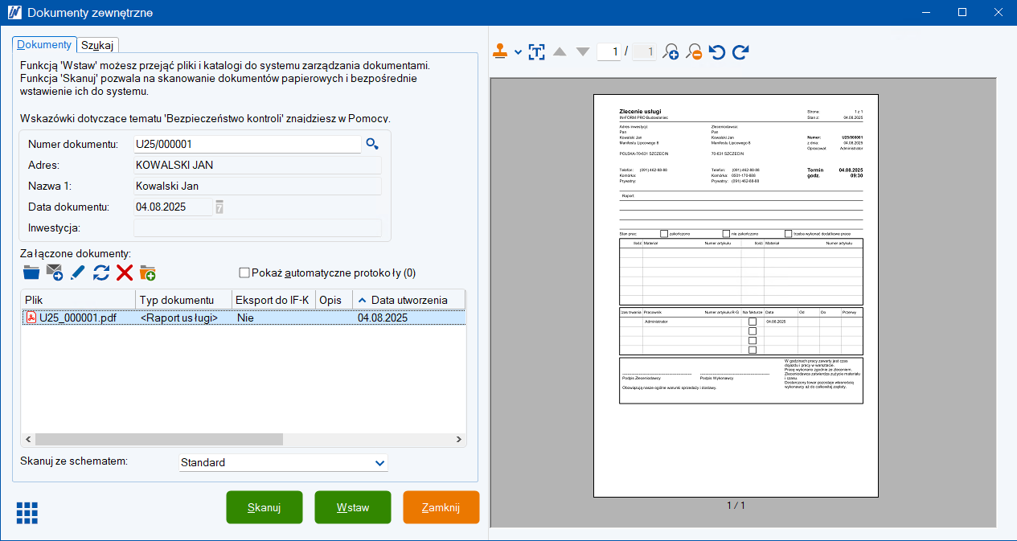Screen dimensions: 1017x541
Task: Rotate the preview counterclockwise
Action: coord(717,52)
